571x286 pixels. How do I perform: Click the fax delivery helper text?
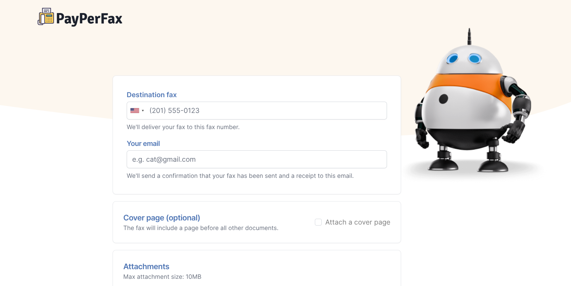183,127
